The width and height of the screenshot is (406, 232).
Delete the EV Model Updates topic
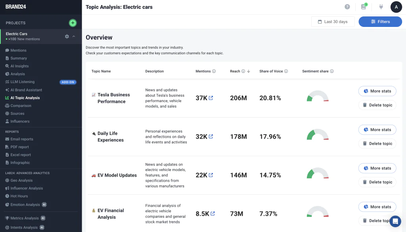tap(377, 182)
